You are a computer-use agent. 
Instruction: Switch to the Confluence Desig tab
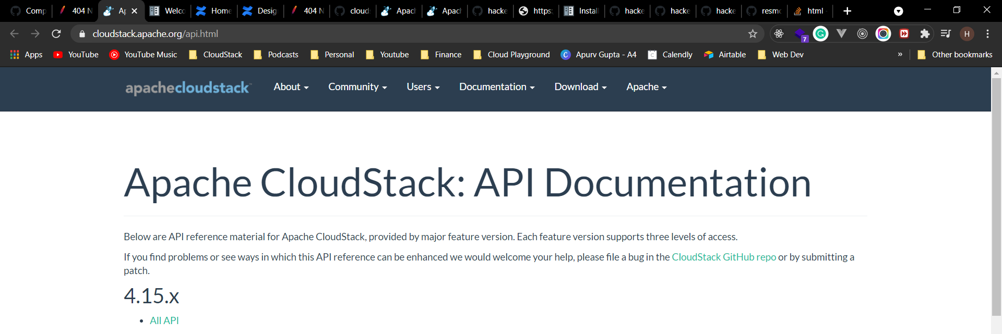click(260, 11)
